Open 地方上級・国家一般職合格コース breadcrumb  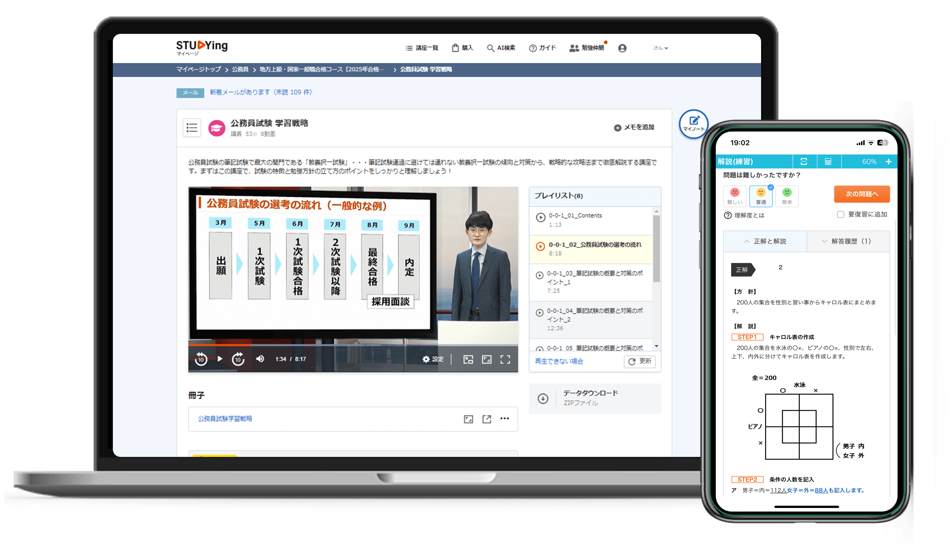tap(322, 69)
